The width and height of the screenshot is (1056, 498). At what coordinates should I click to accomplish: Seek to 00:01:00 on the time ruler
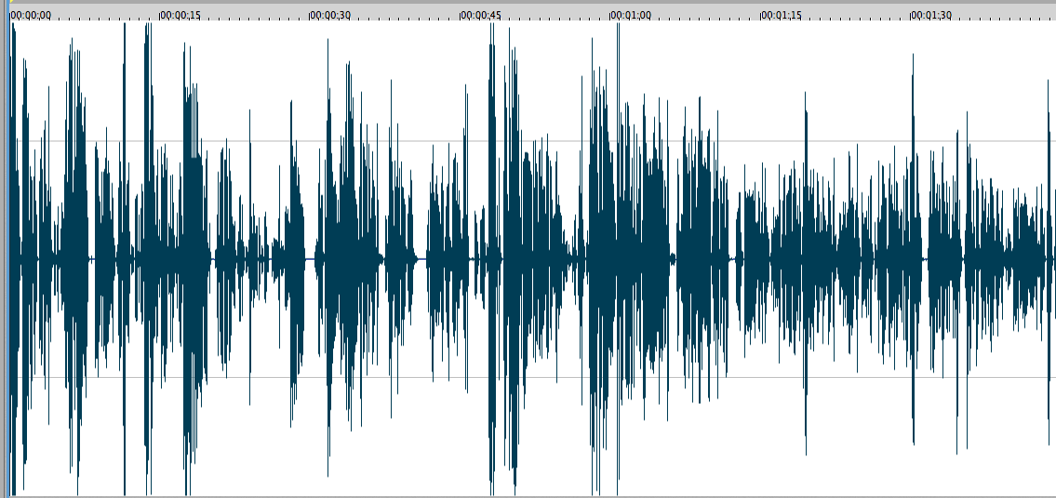pyautogui.click(x=631, y=15)
